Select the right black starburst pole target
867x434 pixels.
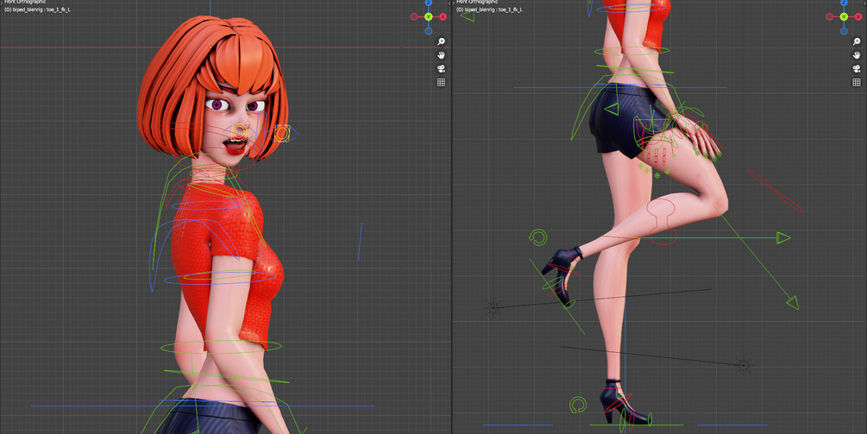coord(744,365)
